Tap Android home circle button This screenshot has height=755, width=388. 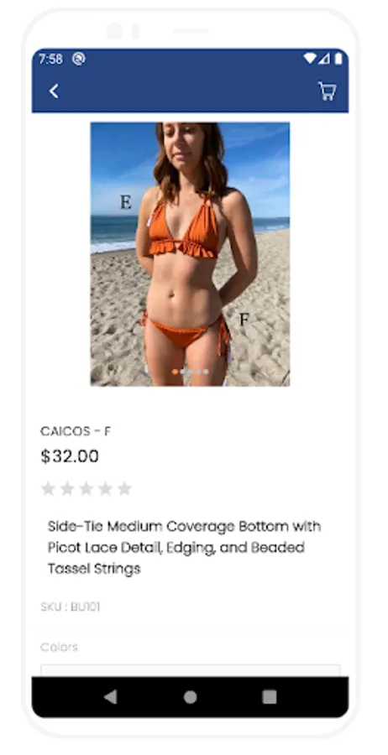tap(191, 697)
